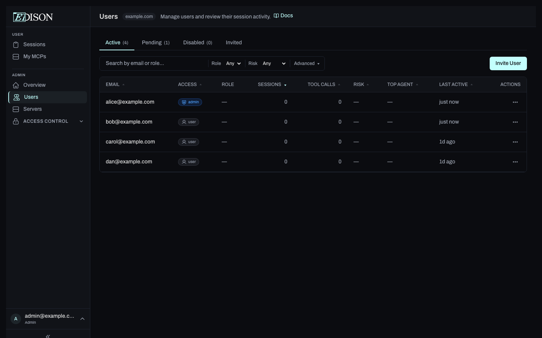Viewport: 542px width, 338px height.
Task: Click the Invite User button
Action: click(x=508, y=63)
